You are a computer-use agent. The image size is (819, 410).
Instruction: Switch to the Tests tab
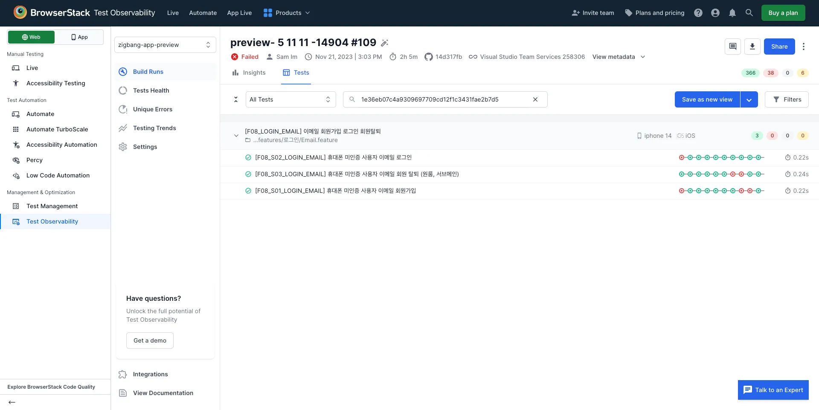[296, 73]
